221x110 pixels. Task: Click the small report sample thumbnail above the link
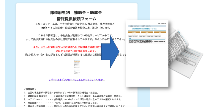click(77, 67)
